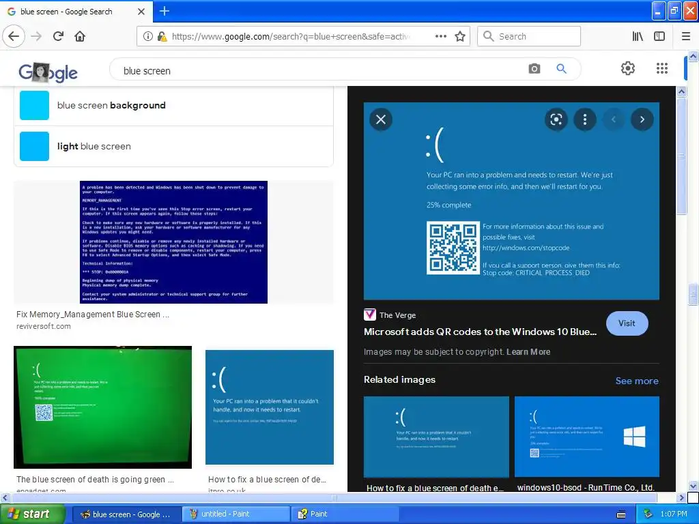The width and height of the screenshot is (699, 524).
Task: Click the on-screen keyboard tray icon
Action: 621,514
